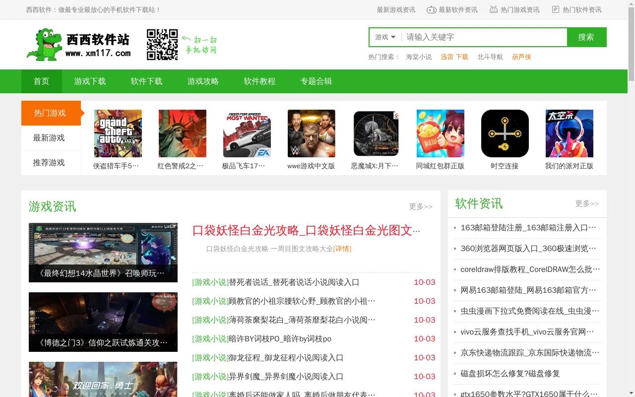Open the 软件下载 navigation menu
Viewport: 635px width, 397px height.
coord(147,81)
